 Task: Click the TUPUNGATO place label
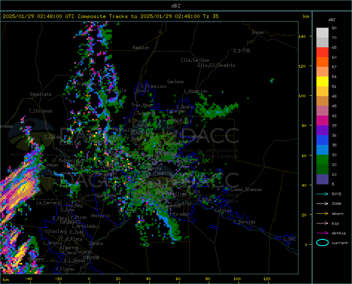70,222
